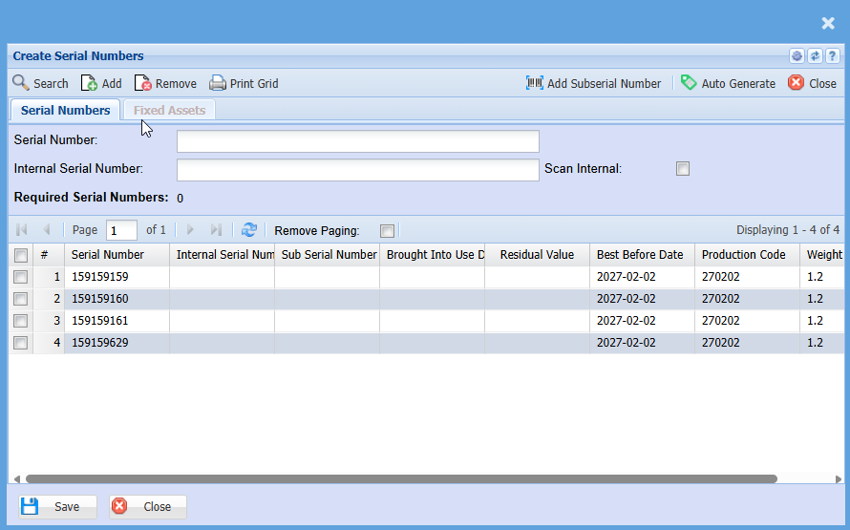Screen dimensions: 850x530
Task: Sort by the Best Before Date column
Action: [x=640, y=255]
